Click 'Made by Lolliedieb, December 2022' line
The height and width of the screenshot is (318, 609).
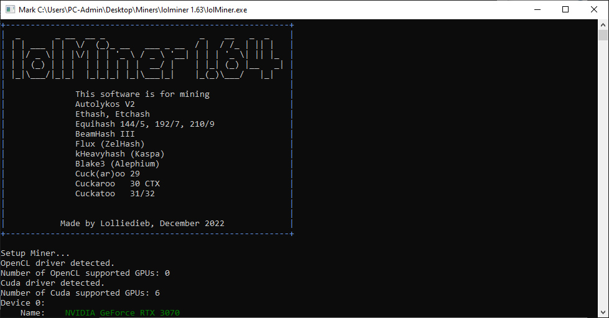[142, 224]
